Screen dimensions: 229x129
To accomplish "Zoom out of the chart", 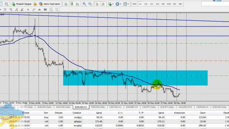I will 90,4.
